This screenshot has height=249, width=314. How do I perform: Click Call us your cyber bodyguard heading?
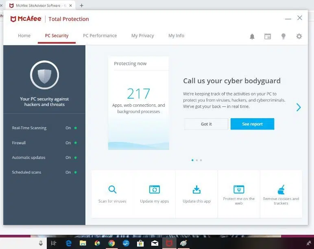coord(232,81)
